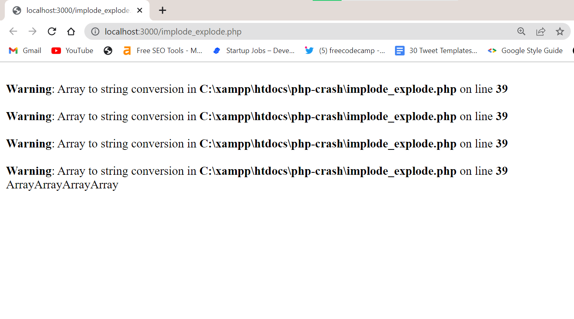
Task: Open Free SEO Tools bookmark
Action: pos(163,51)
